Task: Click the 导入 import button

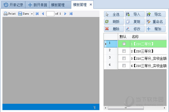Action: point(135,14)
